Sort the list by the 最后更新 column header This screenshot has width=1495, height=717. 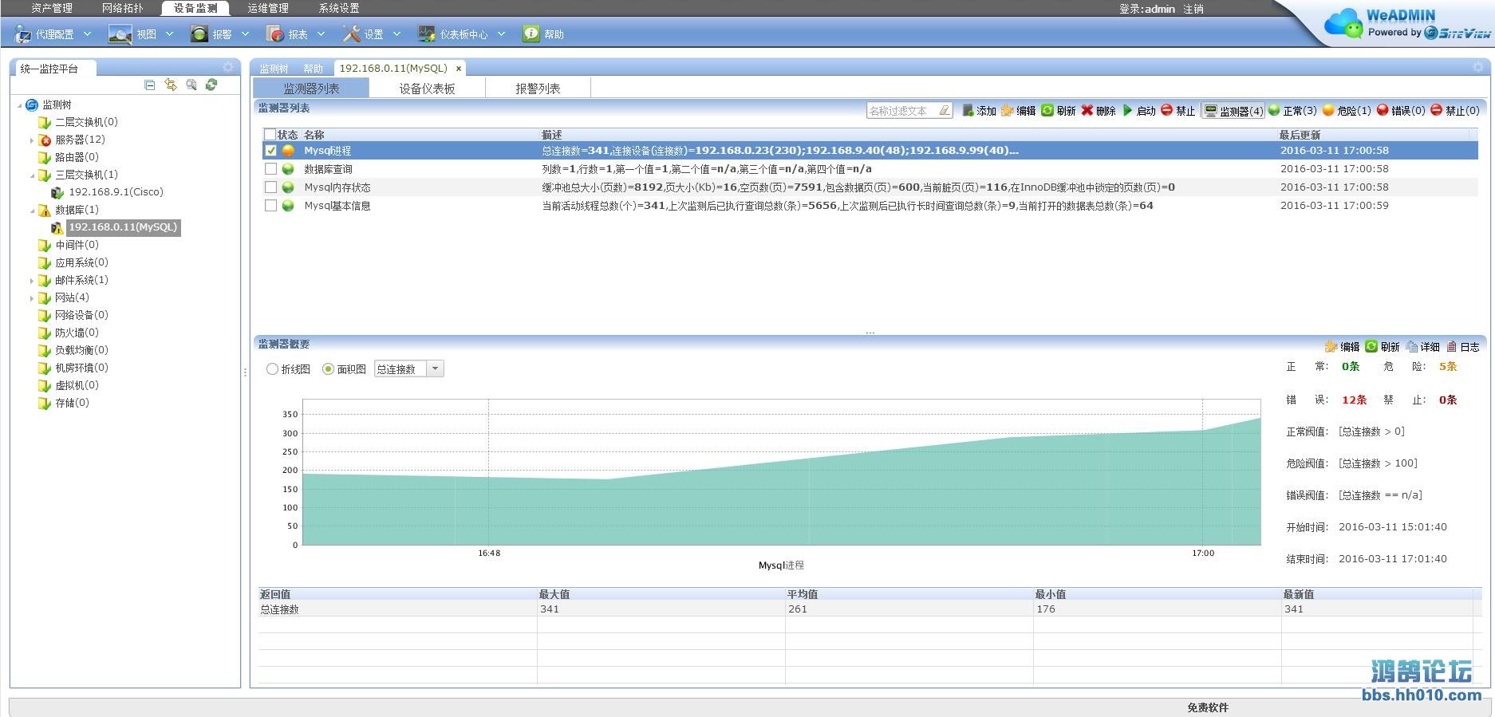pos(1300,135)
